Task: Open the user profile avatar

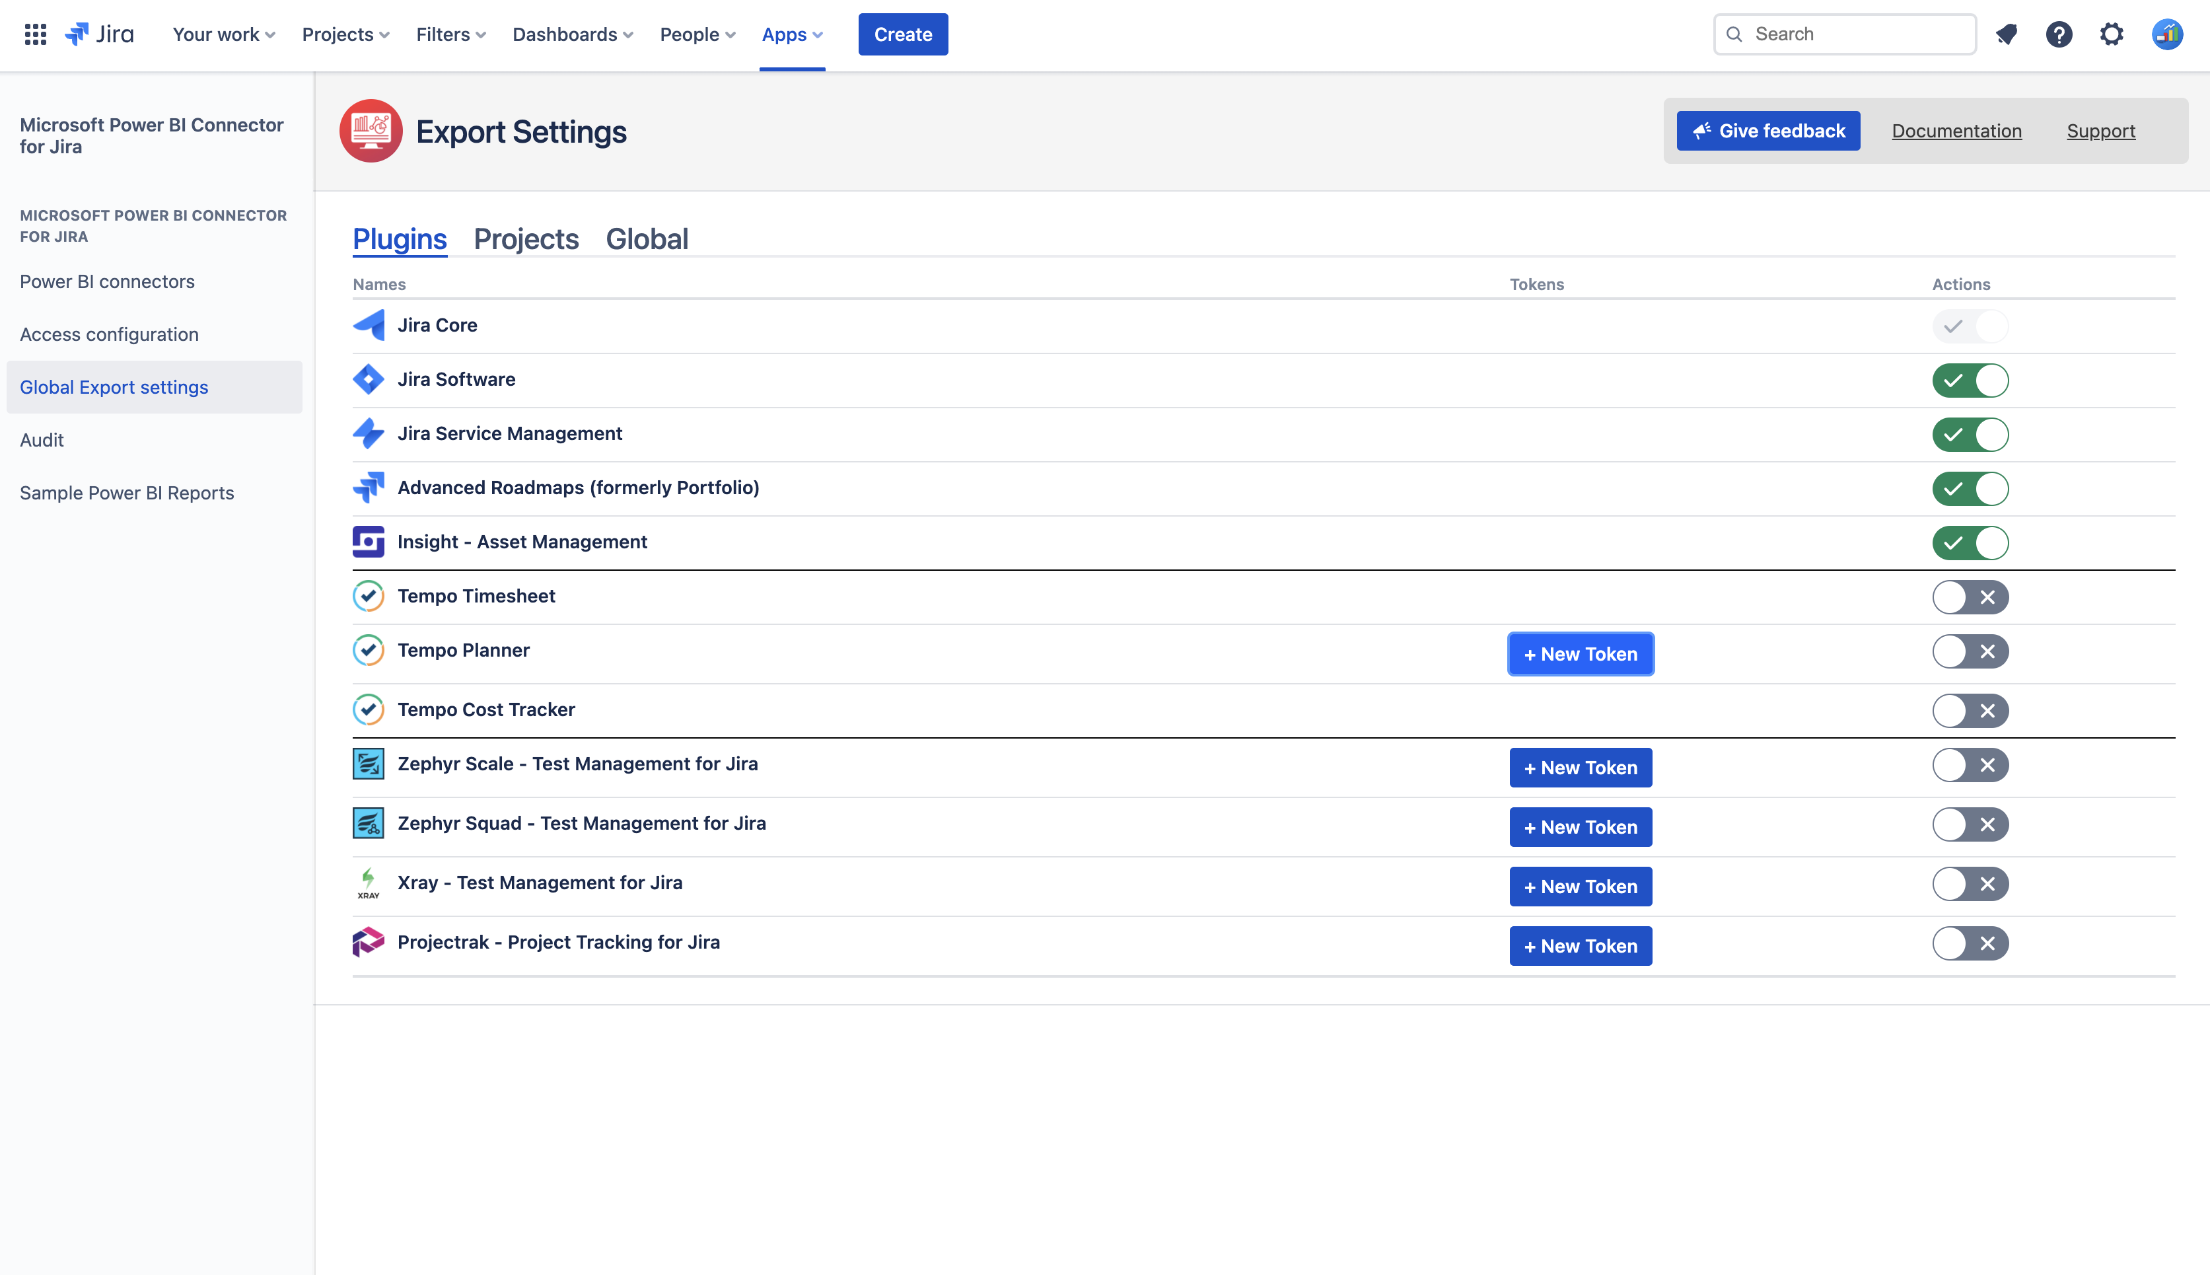Action: tap(2167, 34)
